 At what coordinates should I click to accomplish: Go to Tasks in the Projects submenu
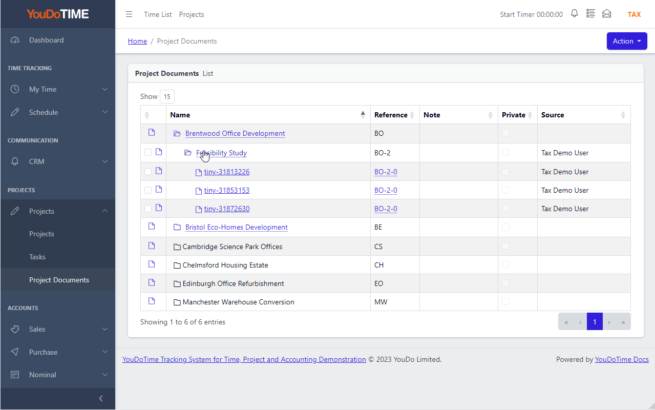click(37, 257)
